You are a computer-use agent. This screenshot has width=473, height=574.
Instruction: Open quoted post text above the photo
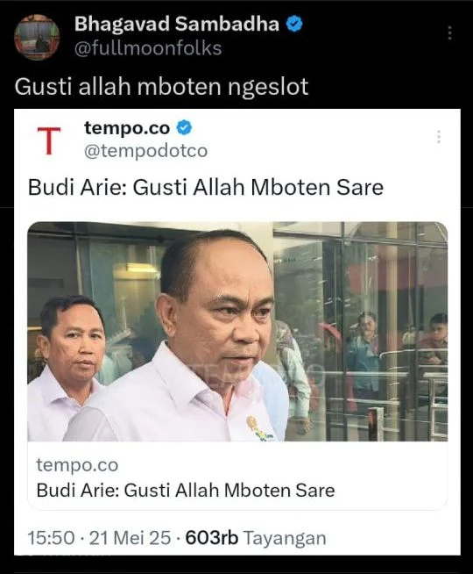coord(206,188)
